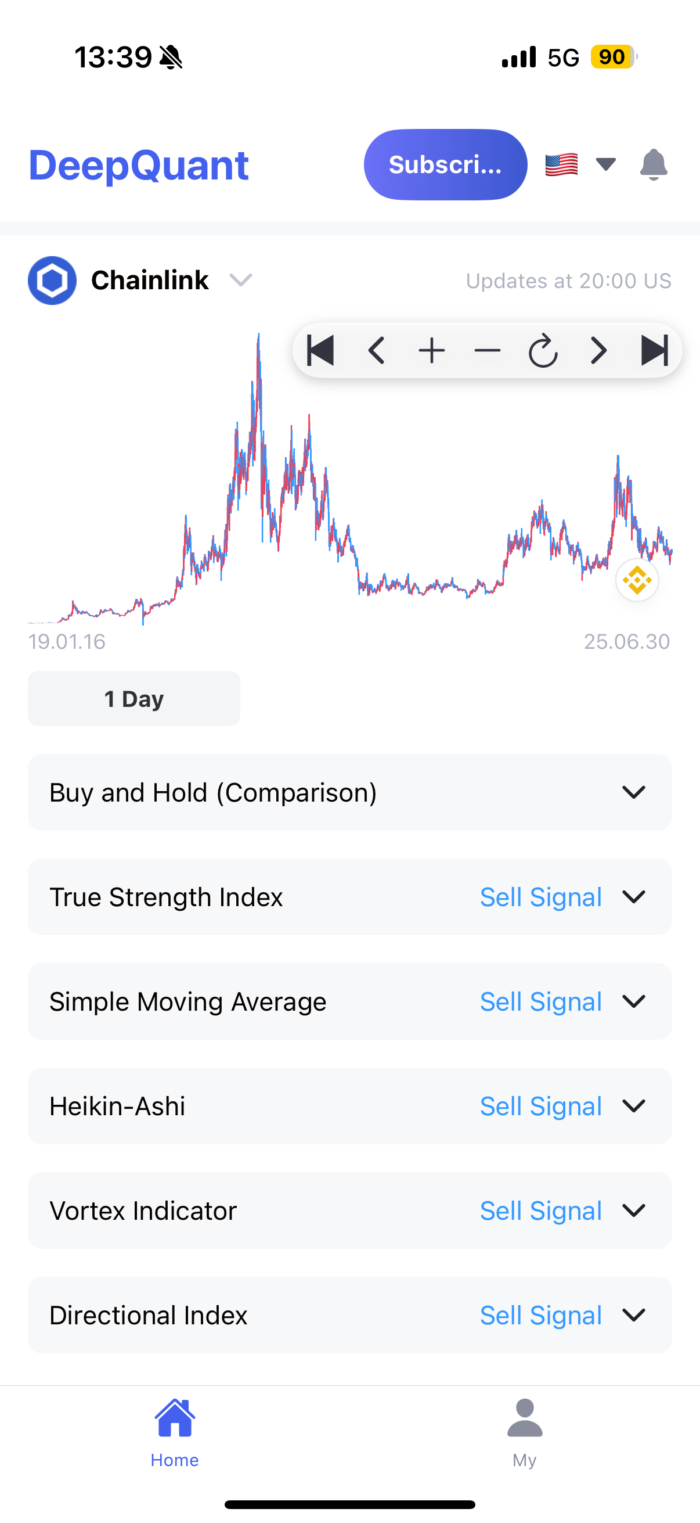Screen dimensions: 700x1523
Task: Open notifications bell icon
Action: click(654, 164)
